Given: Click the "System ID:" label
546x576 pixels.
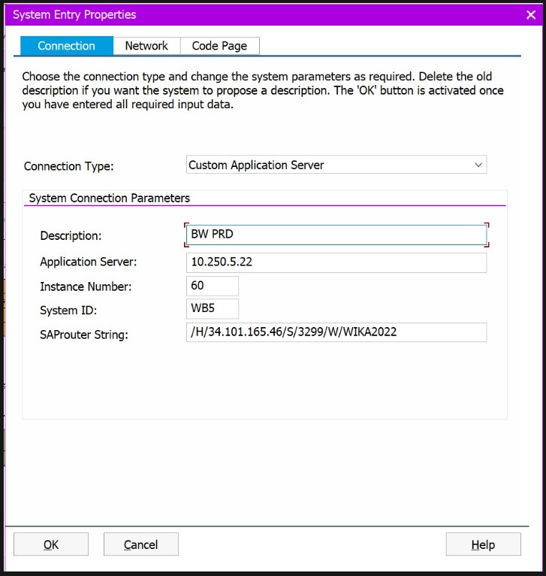Looking at the screenshot, I should (x=69, y=311).
